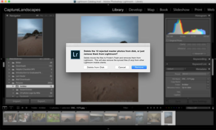Image resolution: width=216 pixels, height=130 pixels.
Task: Click the Navigator preview image
Action: (30, 37)
